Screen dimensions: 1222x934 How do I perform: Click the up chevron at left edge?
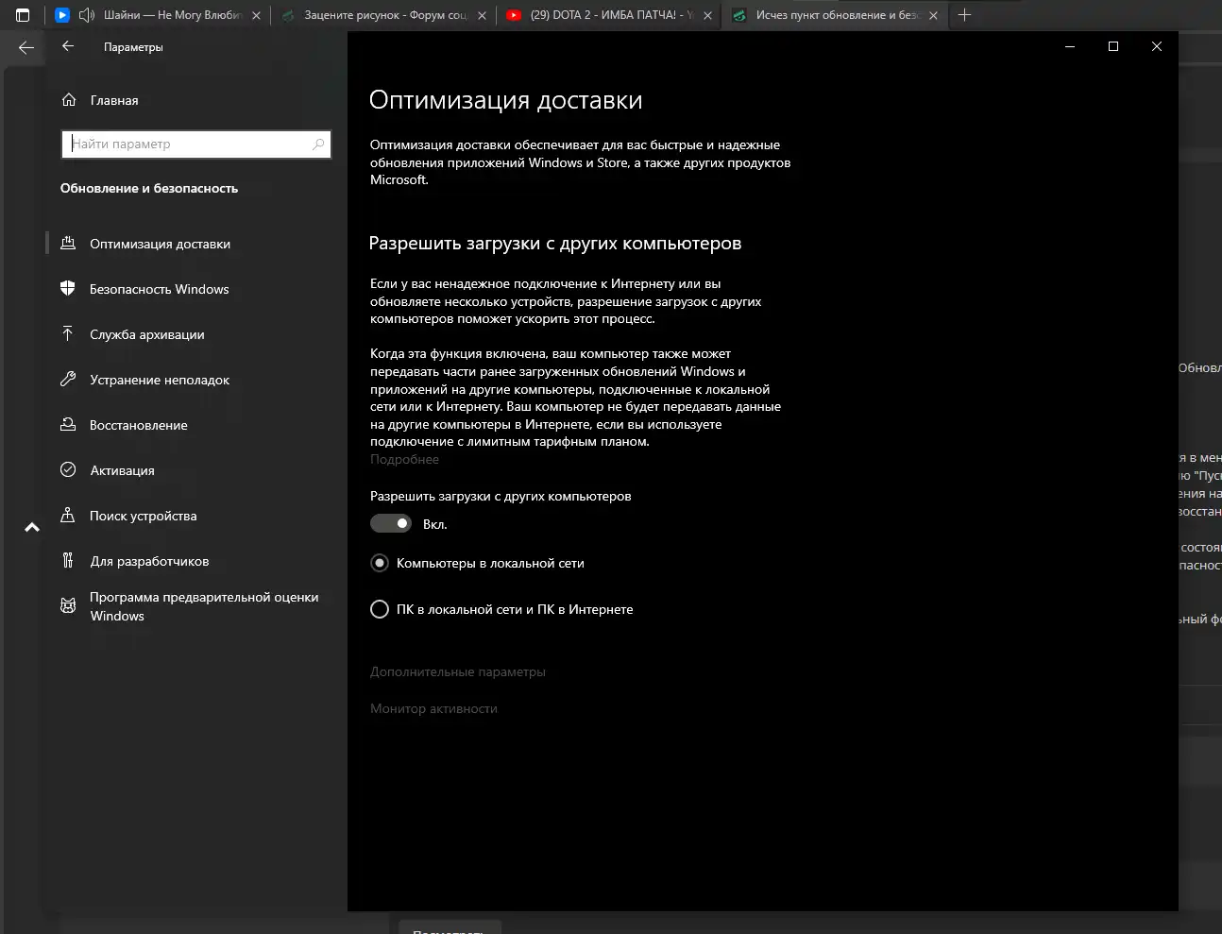pos(32,528)
